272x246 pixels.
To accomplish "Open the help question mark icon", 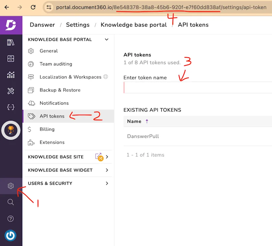I will (11, 219).
